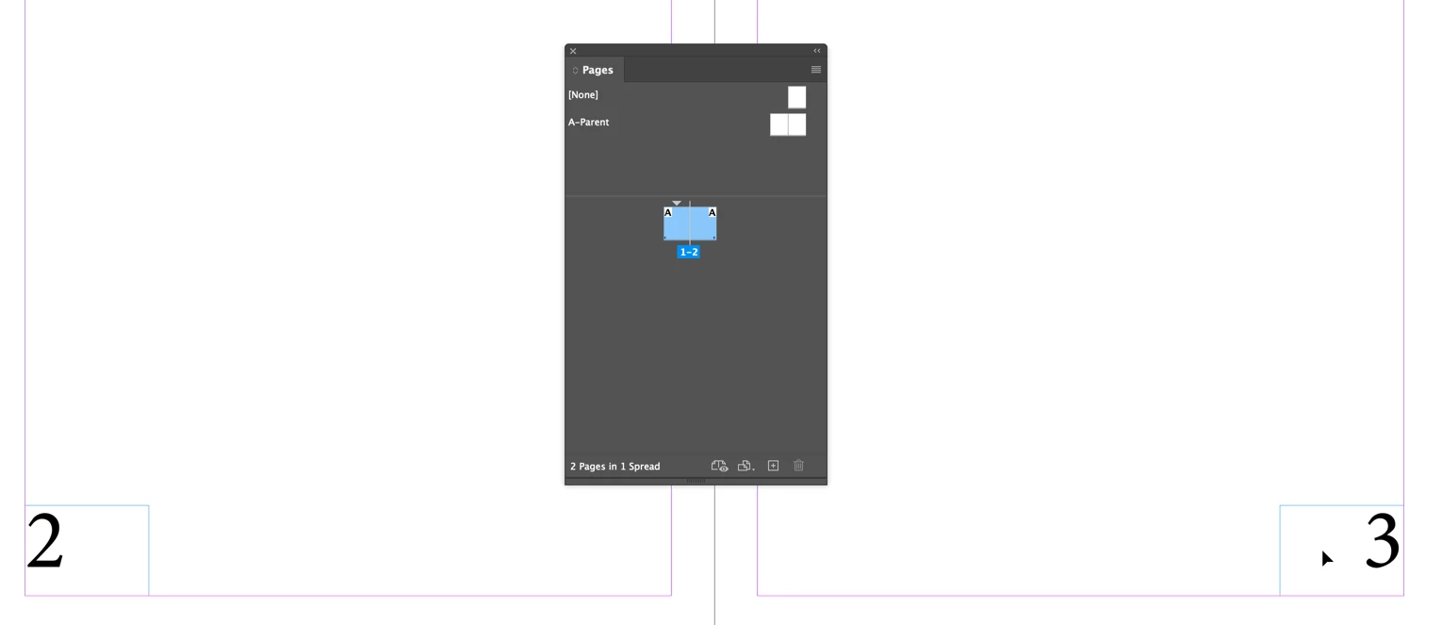Click the [None] blank page thumbnail

(x=797, y=97)
